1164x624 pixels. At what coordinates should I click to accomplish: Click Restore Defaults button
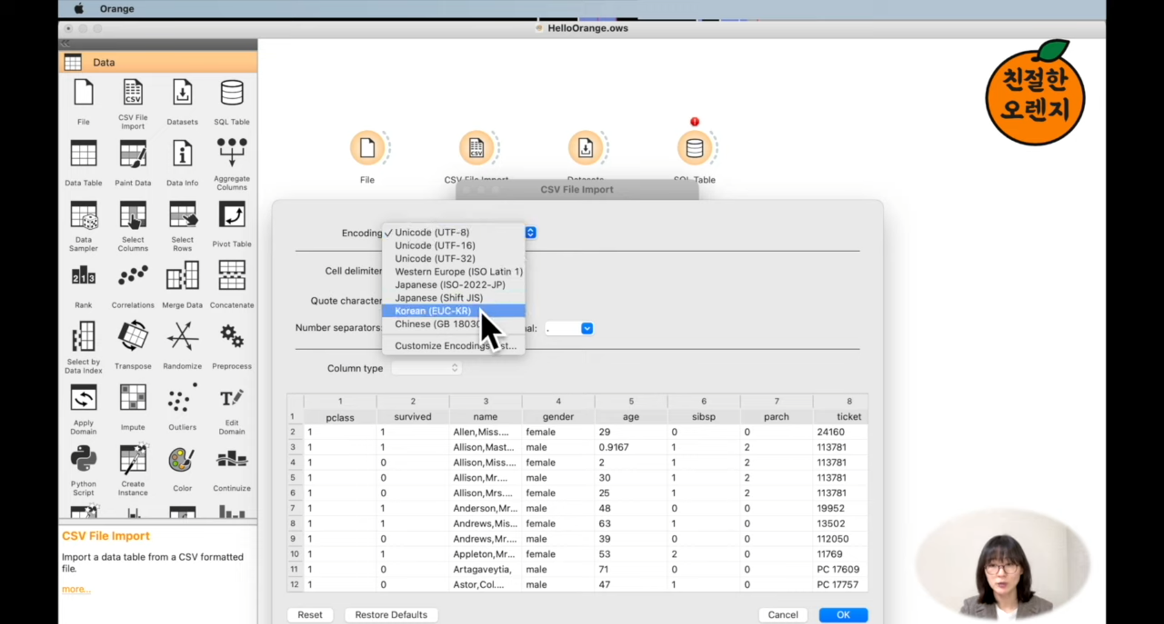click(x=391, y=615)
